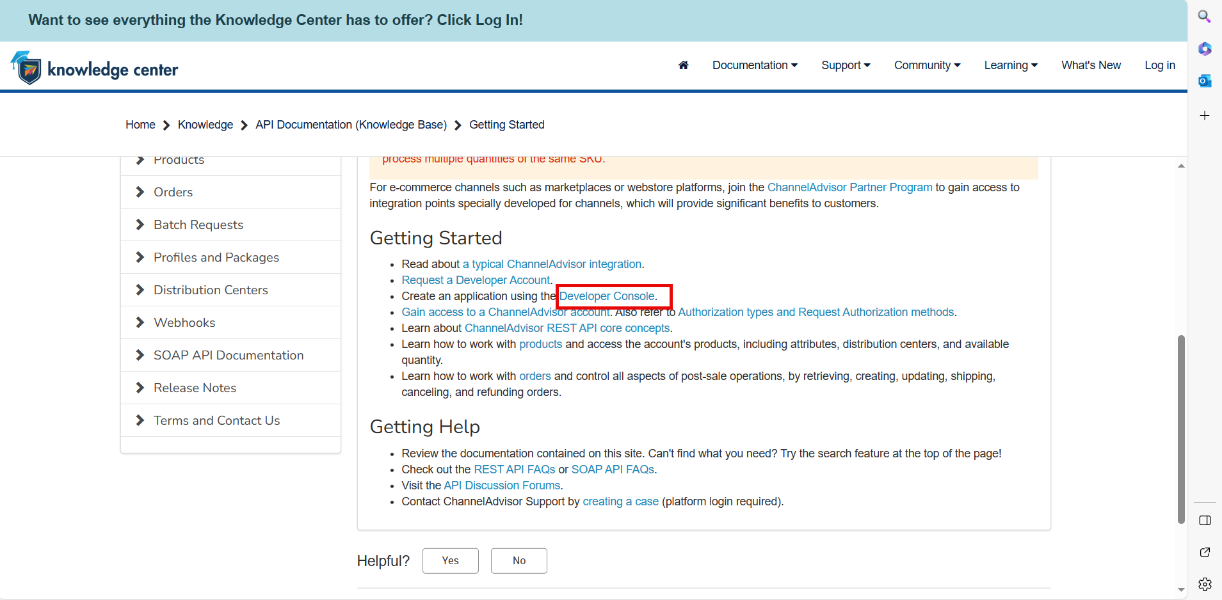Viewport: 1222px width, 600px height.
Task: Expand the Documentation dropdown menu
Action: [755, 65]
